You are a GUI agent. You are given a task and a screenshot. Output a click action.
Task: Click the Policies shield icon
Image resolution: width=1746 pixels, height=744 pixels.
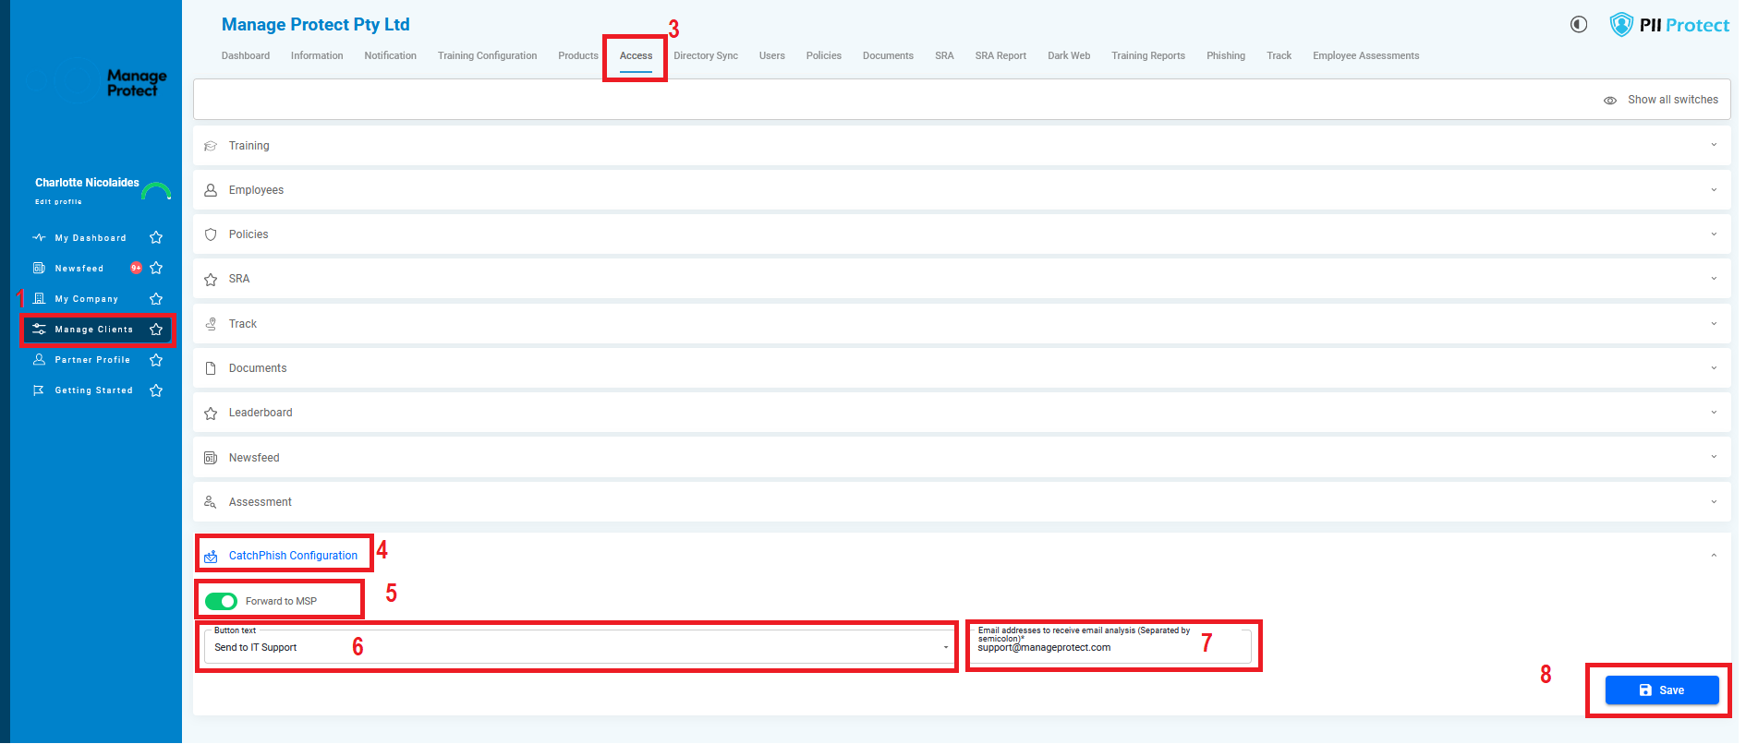[211, 234]
